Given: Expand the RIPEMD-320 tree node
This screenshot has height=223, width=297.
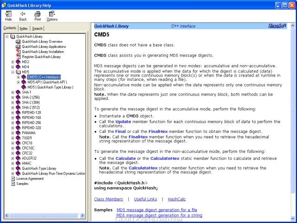Looking at the screenshot, I should 13,128.
